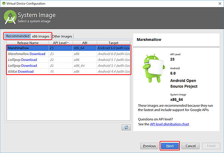Click the Finish button
Screen dimensions: 224x153
click(x=211, y=146)
